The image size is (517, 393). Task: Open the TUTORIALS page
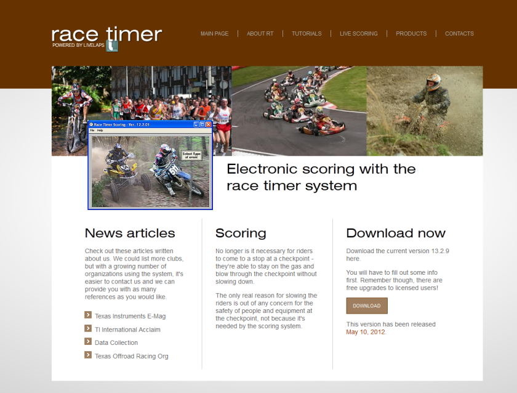pos(307,34)
